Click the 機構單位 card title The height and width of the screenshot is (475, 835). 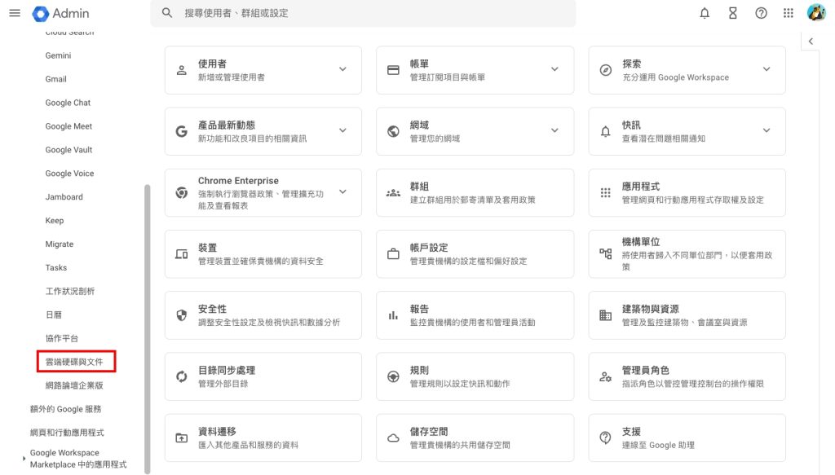click(x=641, y=241)
